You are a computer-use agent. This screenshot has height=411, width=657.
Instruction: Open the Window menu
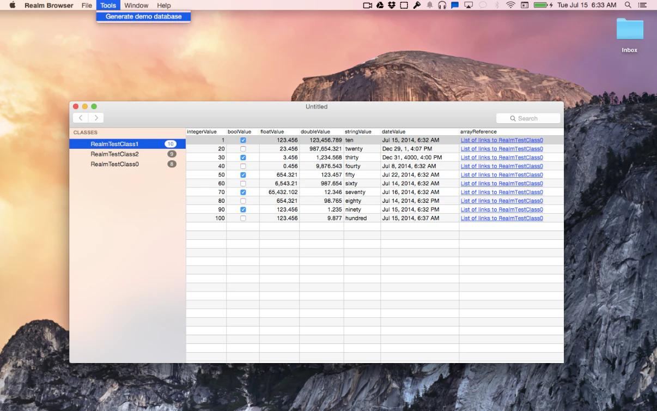[136, 5]
